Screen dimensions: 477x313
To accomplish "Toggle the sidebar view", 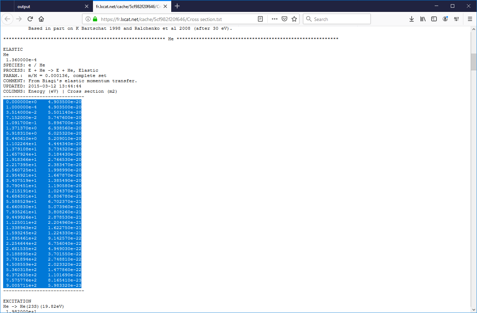I will (x=434, y=19).
